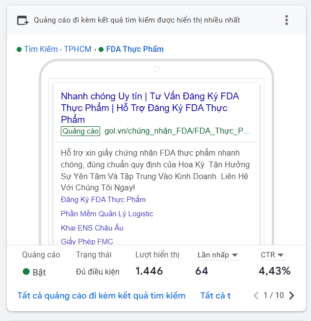The height and width of the screenshot is (321, 311).
Task: Open the Tìm Kiếm - TPHCM campaign link
Action: coord(58,49)
